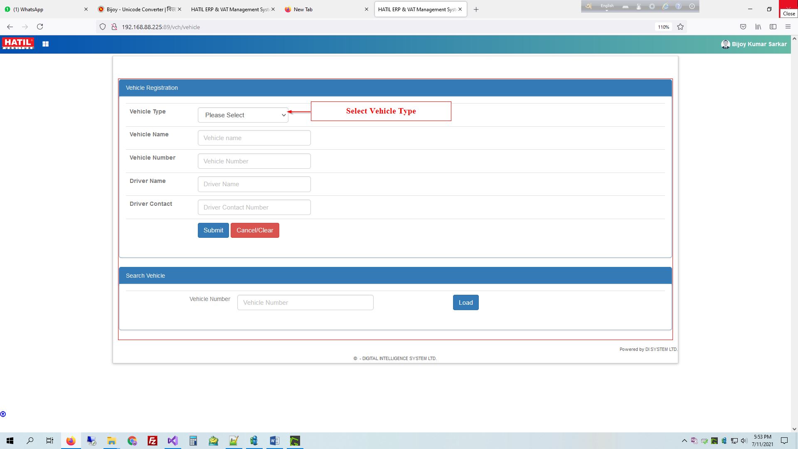
Task: Click the Firefox browser icon in taskbar
Action: pyautogui.click(x=71, y=441)
